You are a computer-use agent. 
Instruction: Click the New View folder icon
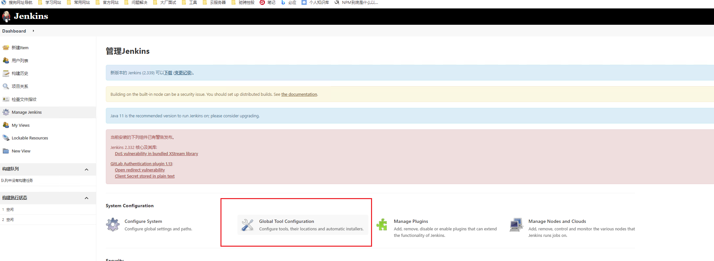pyautogui.click(x=6, y=151)
